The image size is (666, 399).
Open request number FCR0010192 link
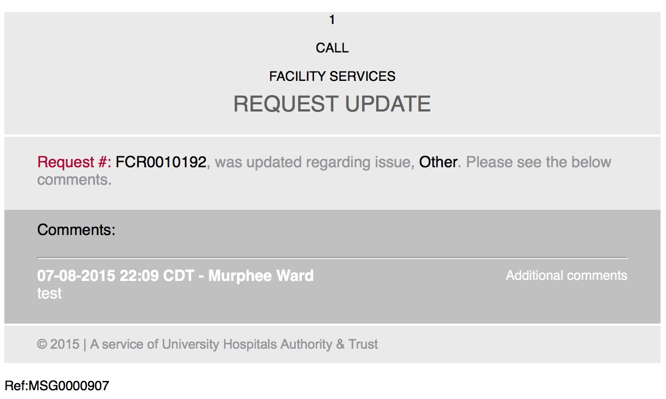pos(161,162)
